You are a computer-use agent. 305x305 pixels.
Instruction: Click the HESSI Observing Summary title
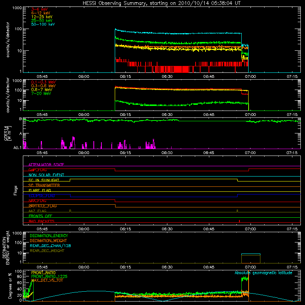click(162, 3)
